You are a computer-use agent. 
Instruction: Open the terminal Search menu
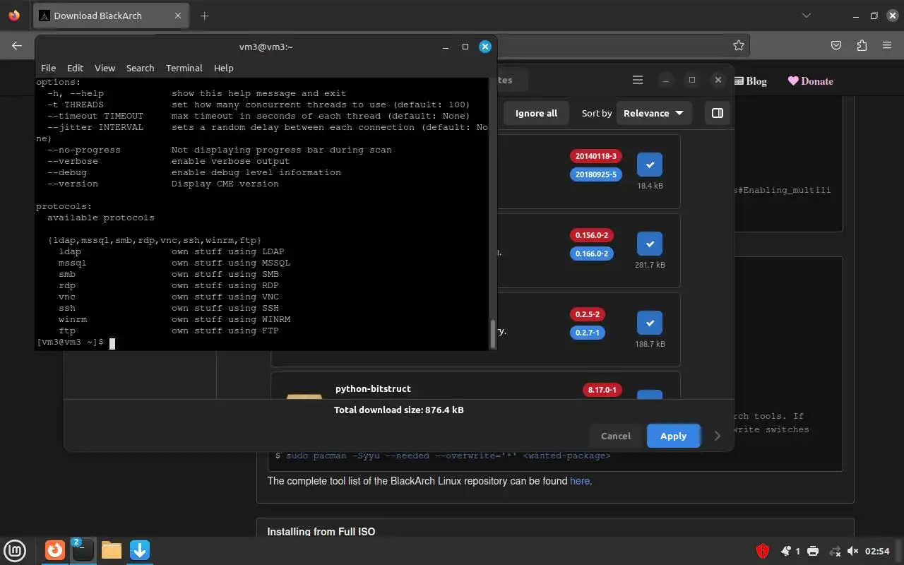(x=140, y=68)
